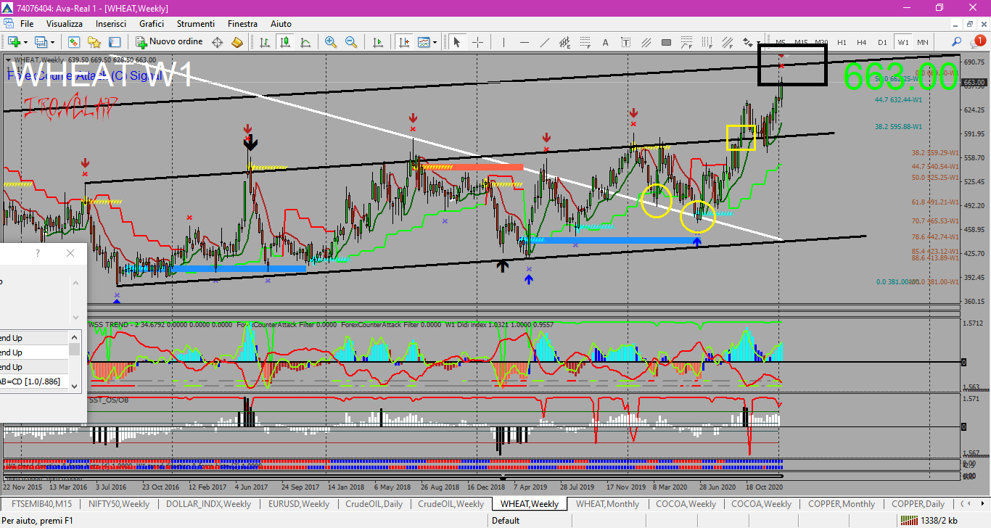
Task: Select the crosshair tool
Action: point(477,42)
